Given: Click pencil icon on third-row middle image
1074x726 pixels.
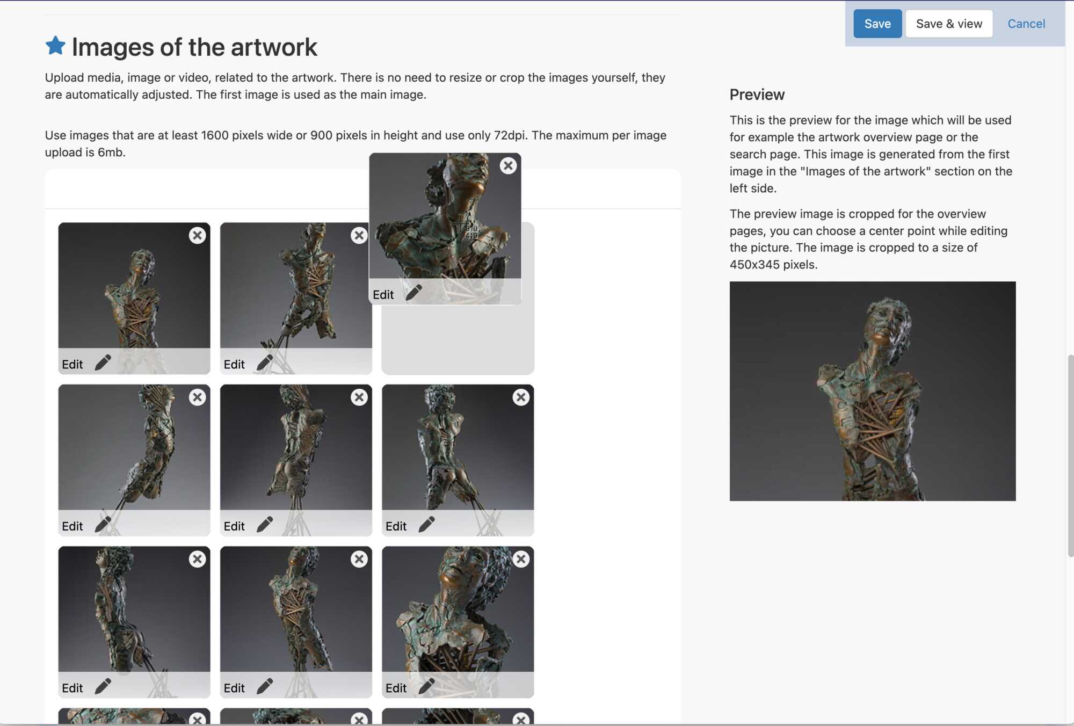Looking at the screenshot, I should click(265, 686).
